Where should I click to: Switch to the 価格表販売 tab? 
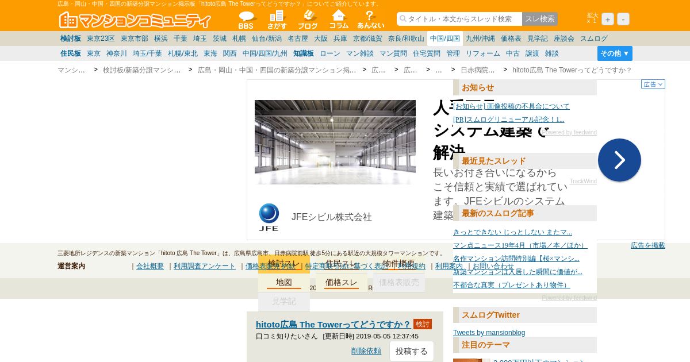[x=399, y=282]
